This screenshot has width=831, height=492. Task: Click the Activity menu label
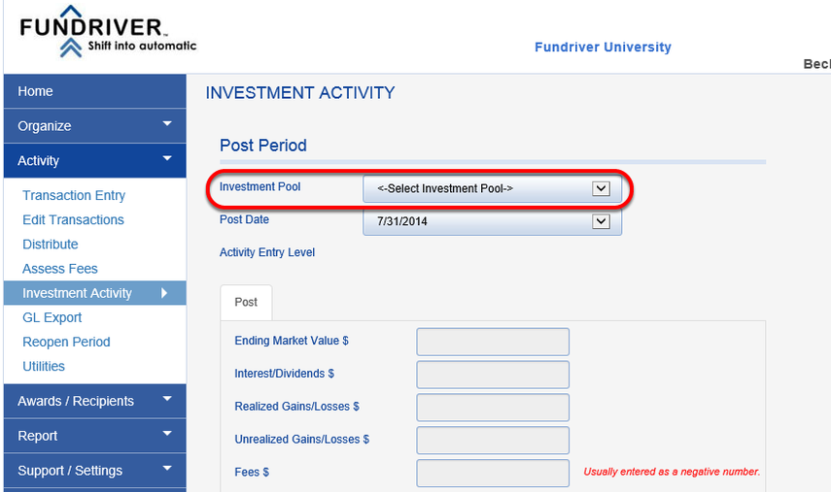click(38, 160)
